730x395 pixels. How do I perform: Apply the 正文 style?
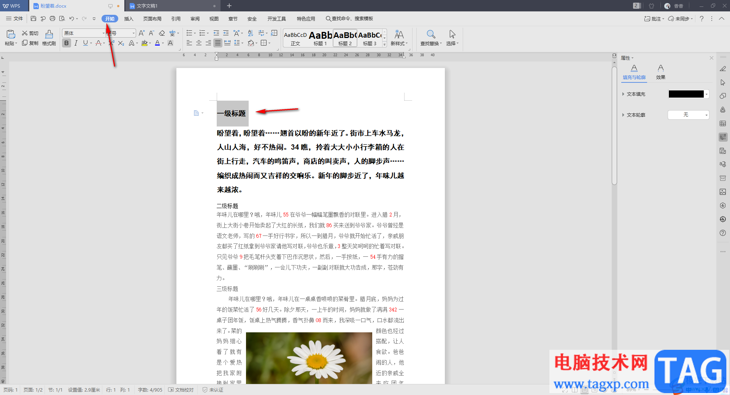[x=295, y=38]
